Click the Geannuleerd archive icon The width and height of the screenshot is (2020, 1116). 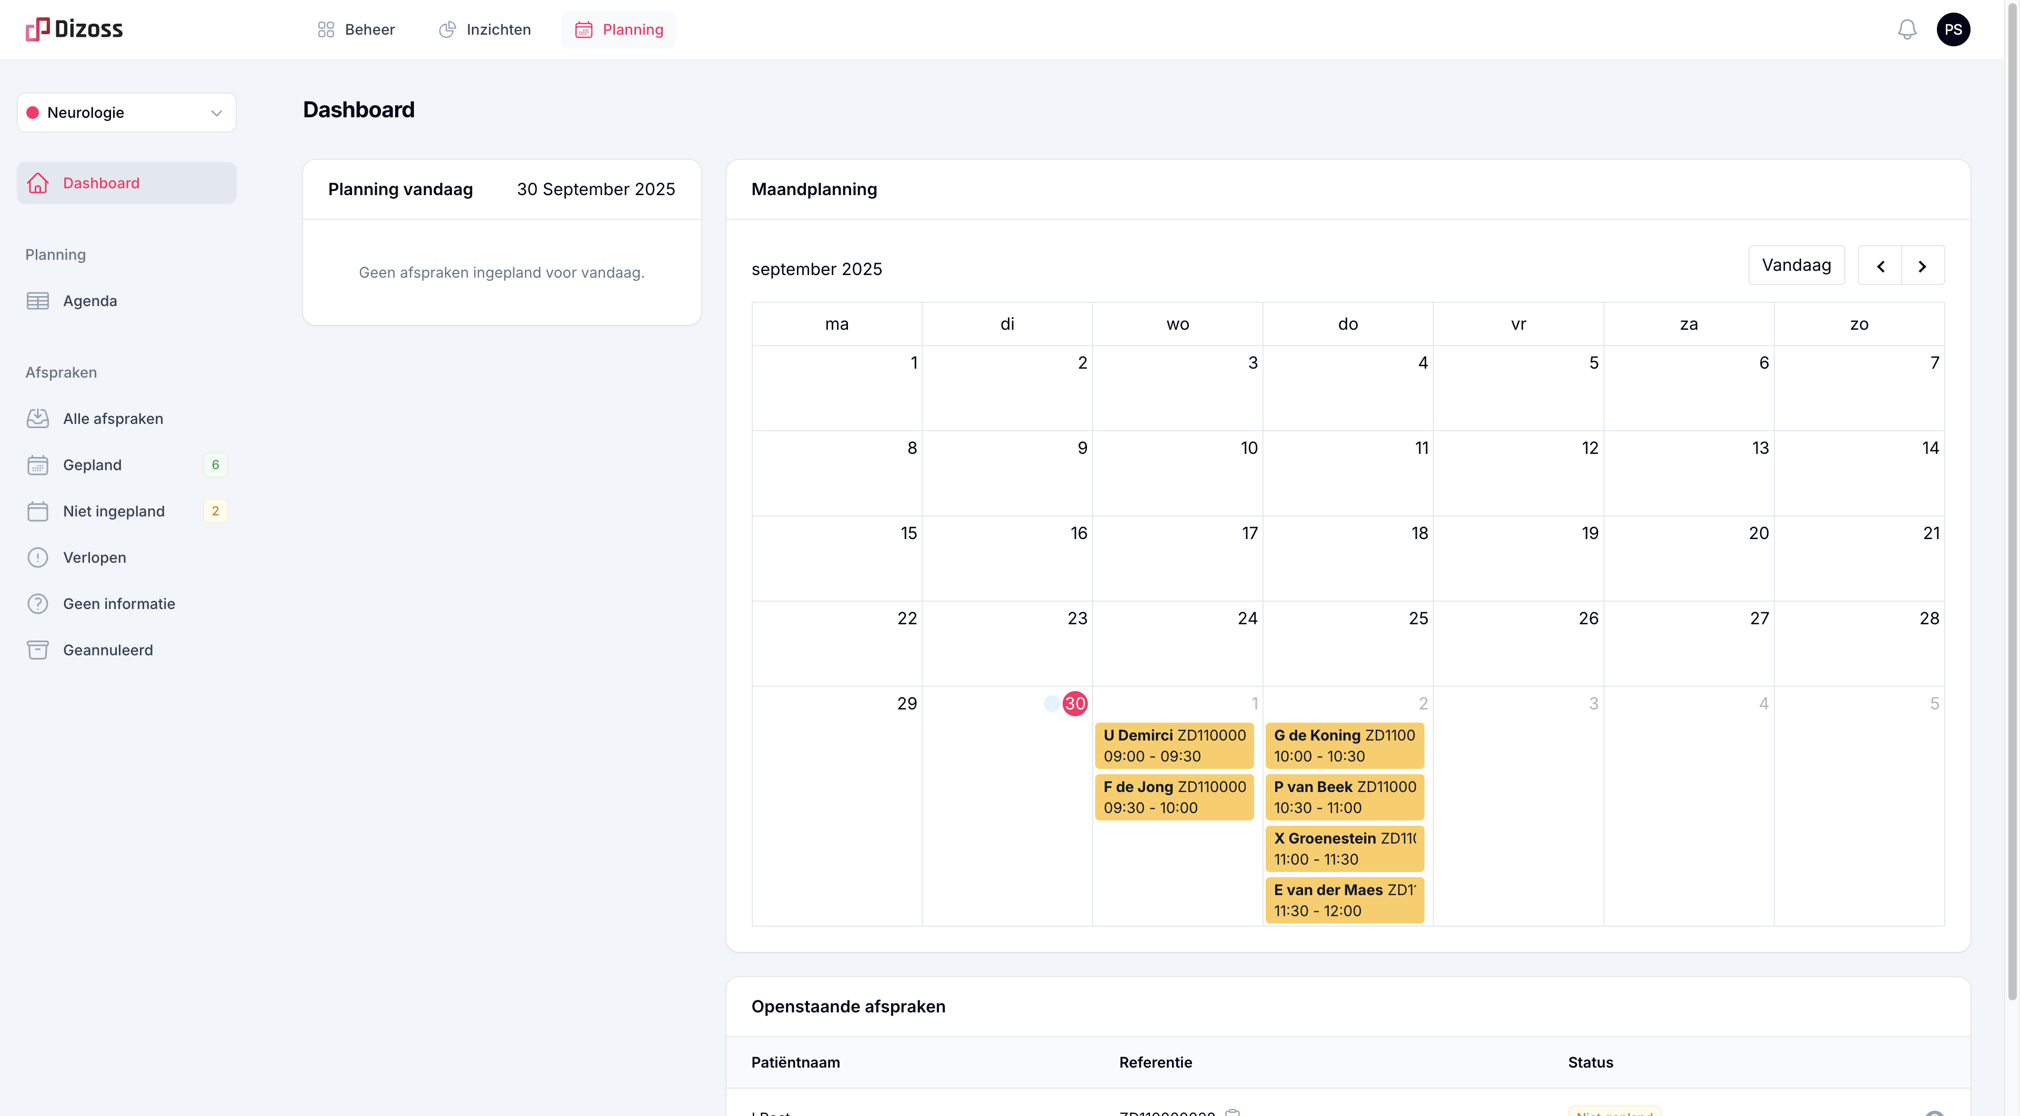pyautogui.click(x=38, y=650)
